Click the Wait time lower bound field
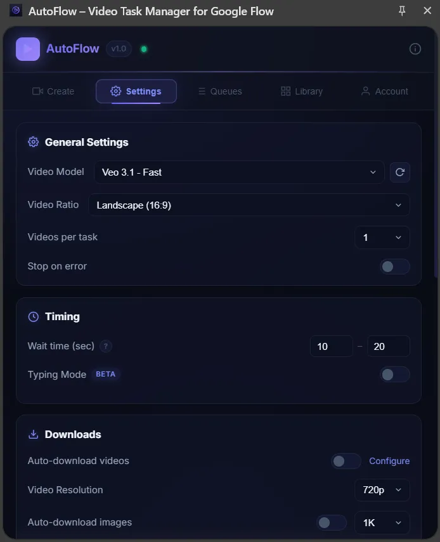The width and height of the screenshot is (440, 542). coord(331,346)
